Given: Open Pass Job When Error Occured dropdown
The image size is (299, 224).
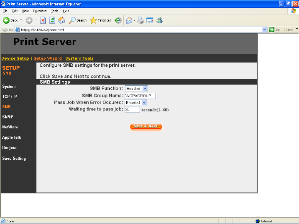Looking at the screenshot, I should [x=136, y=103].
